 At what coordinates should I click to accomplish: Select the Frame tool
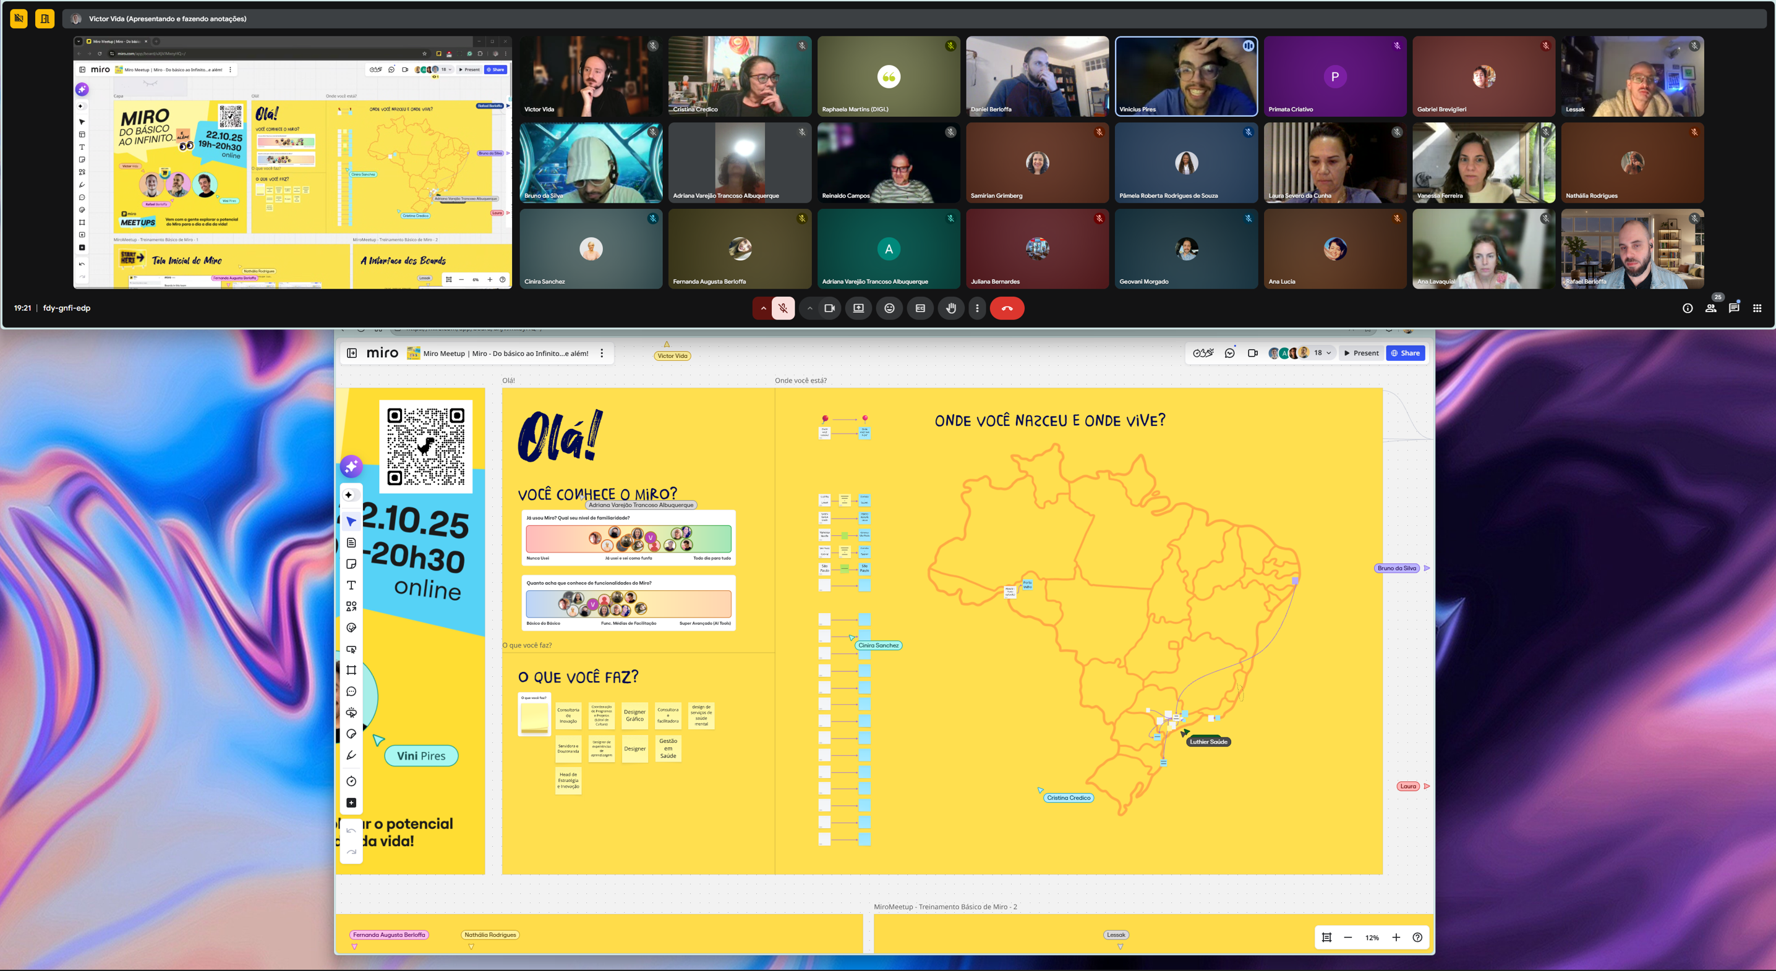pos(351,670)
